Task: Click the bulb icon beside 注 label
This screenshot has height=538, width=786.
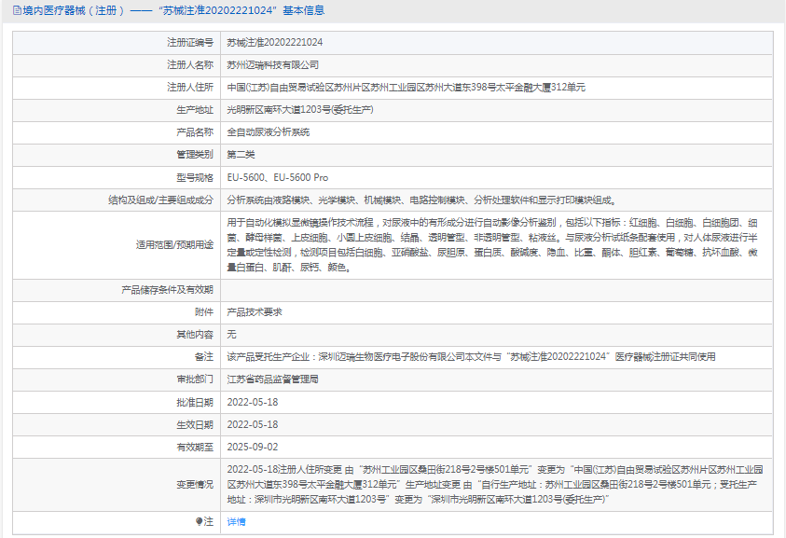Action: [199, 522]
